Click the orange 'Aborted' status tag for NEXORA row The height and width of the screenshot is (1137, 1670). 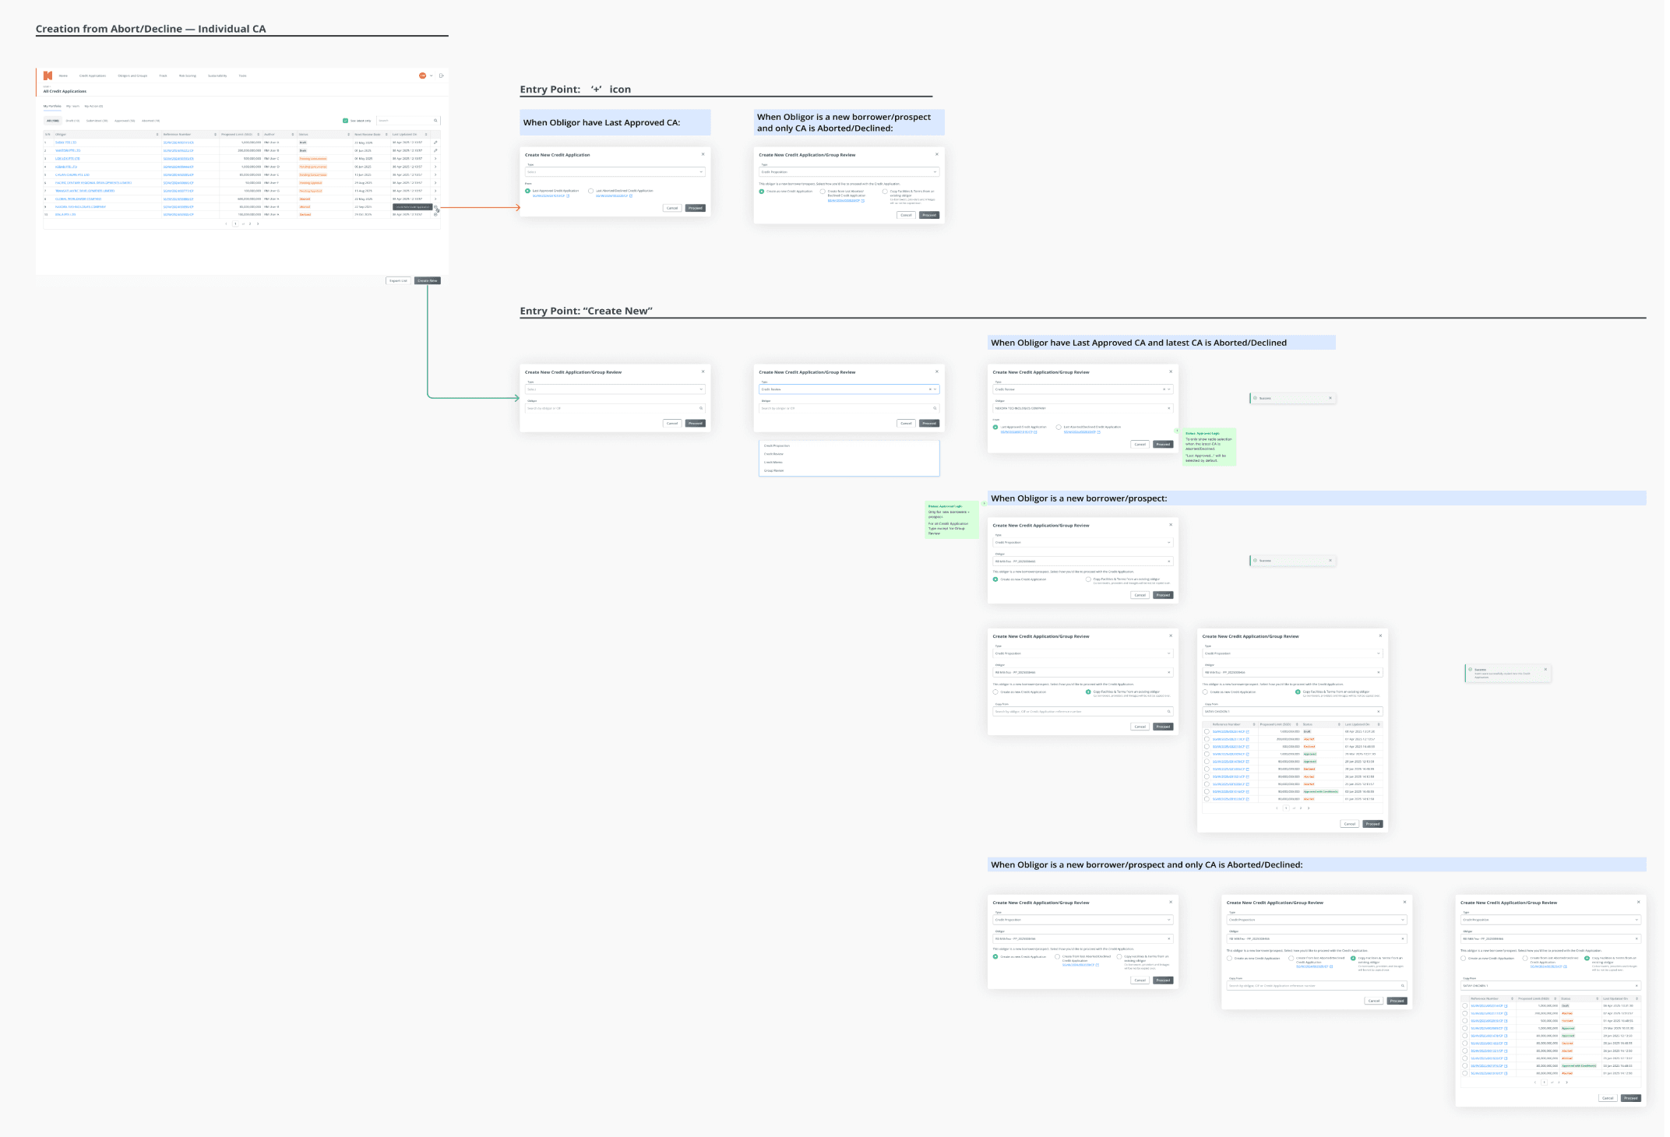pyautogui.click(x=305, y=207)
